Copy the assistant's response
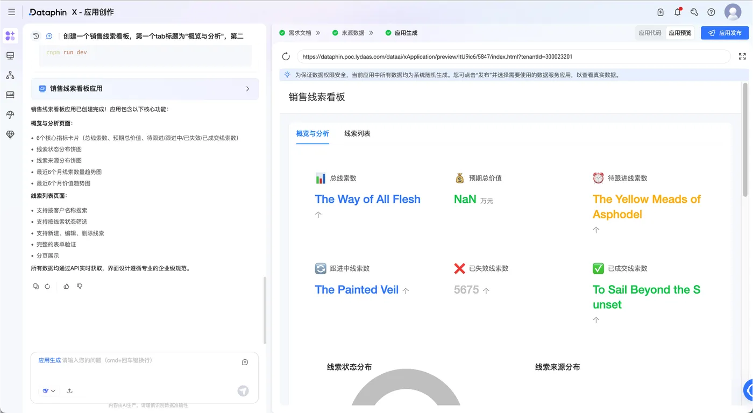Screen dimensions: 753x413 (36, 287)
